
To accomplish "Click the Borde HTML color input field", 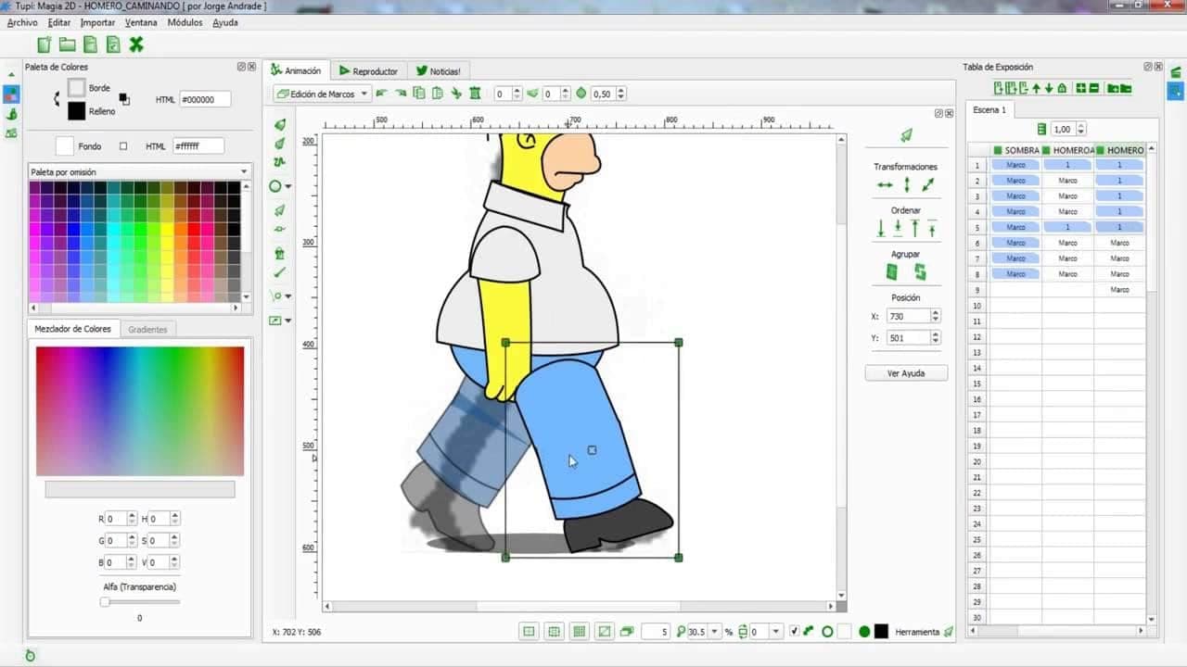I will pos(205,99).
